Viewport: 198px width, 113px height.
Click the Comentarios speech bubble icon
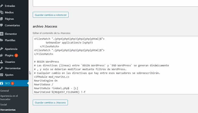point(2,25)
